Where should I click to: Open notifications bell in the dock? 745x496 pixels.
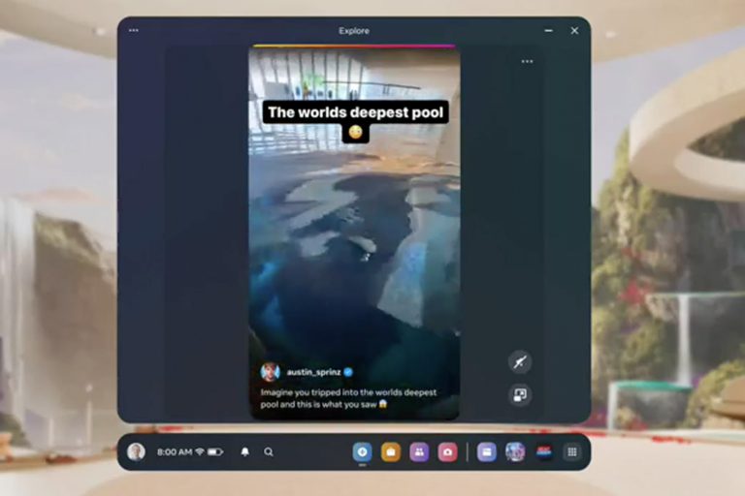coord(244,451)
